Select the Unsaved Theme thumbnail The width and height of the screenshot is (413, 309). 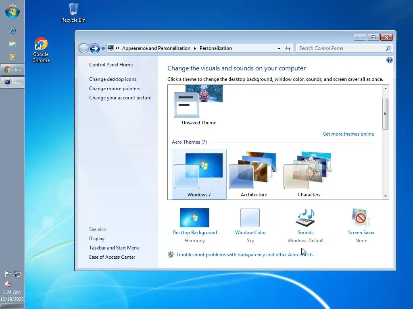[x=199, y=105]
